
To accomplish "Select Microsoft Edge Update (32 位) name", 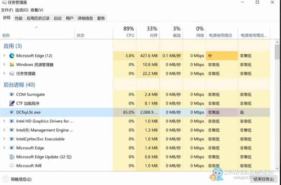I will [44, 157].
